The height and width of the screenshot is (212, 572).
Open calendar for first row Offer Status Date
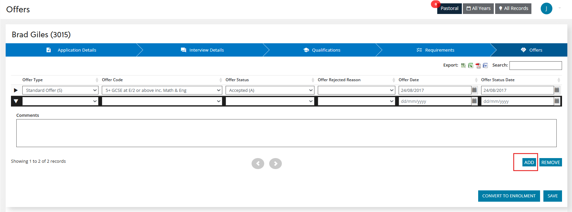click(557, 90)
